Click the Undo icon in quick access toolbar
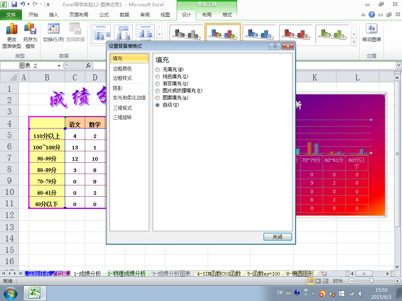Screen dimensions: 402x301 click(22, 4)
